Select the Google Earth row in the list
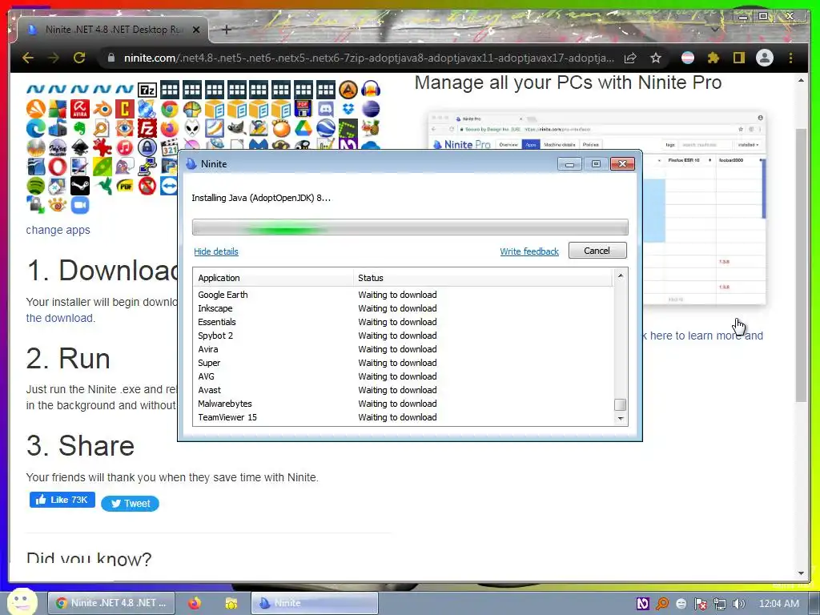 coord(403,295)
